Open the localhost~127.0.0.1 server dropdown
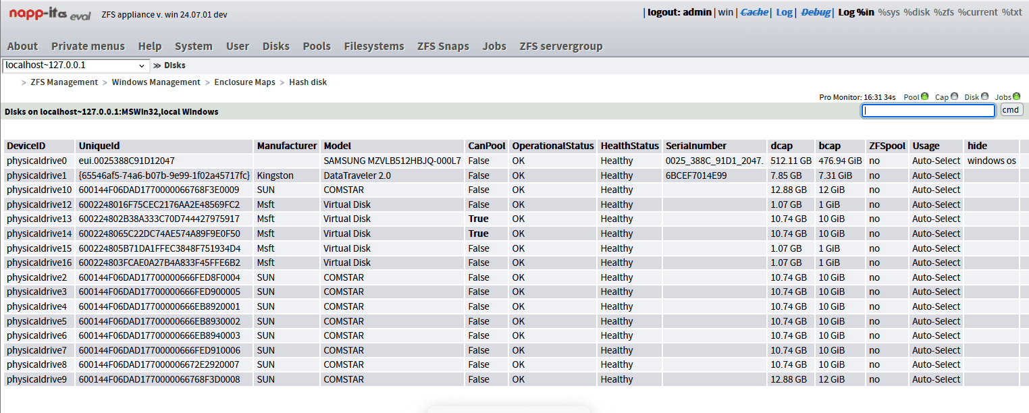 [x=76, y=65]
